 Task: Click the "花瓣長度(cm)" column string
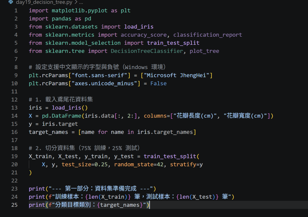tap(195, 116)
